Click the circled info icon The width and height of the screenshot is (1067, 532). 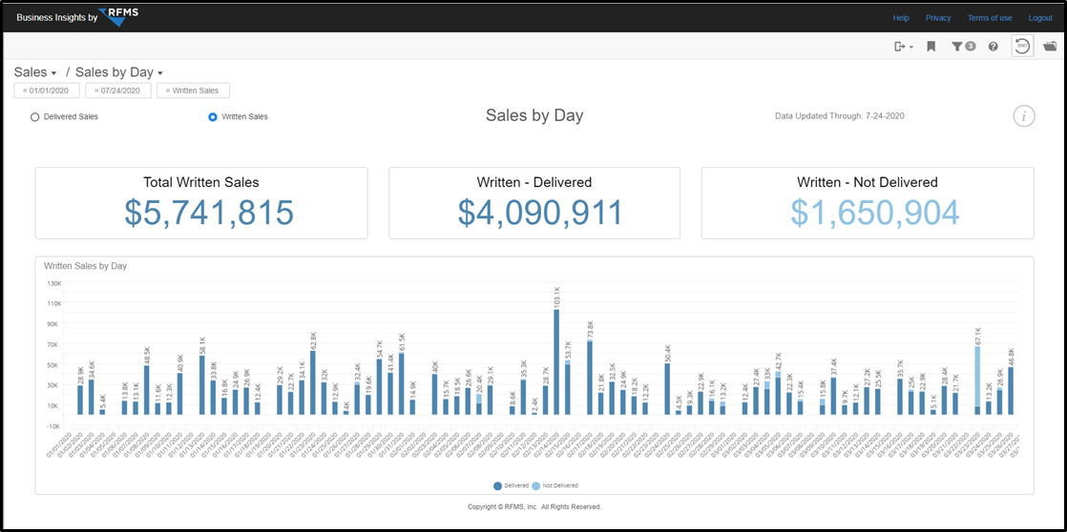pyautogui.click(x=1023, y=116)
